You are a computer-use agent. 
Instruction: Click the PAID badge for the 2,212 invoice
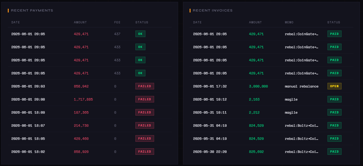[334, 112]
